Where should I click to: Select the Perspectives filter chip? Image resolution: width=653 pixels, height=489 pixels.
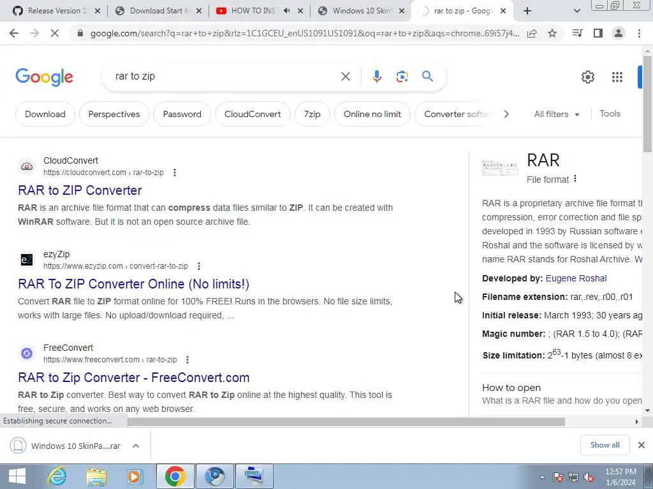click(x=114, y=114)
